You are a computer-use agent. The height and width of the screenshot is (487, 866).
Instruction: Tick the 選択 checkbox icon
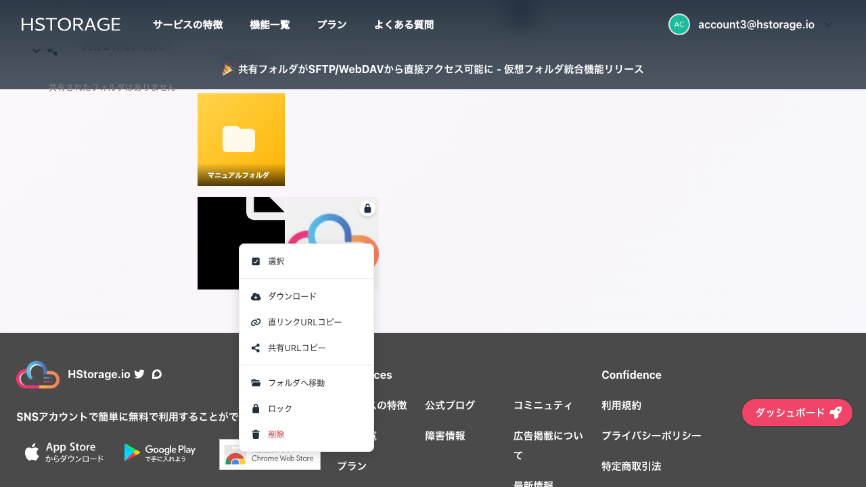[256, 261]
